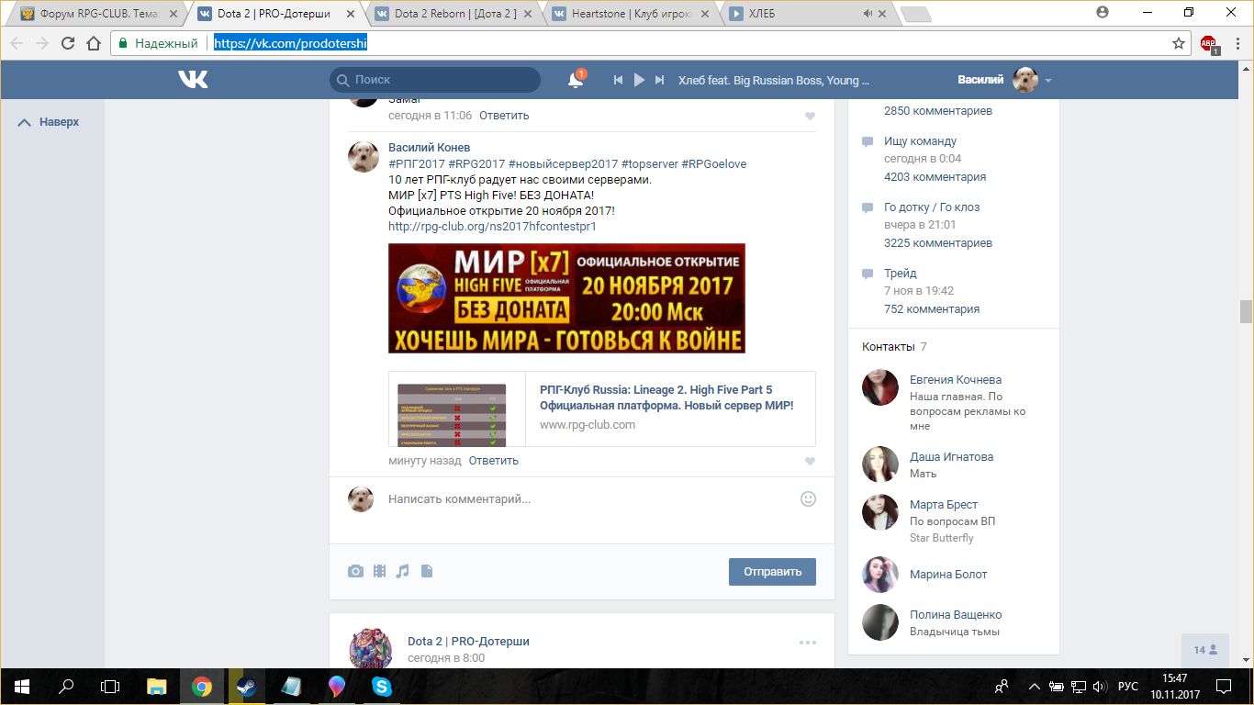Open the emoji picker in comment box
Viewport: 1254px width, 705px height.
pos(808,498)
